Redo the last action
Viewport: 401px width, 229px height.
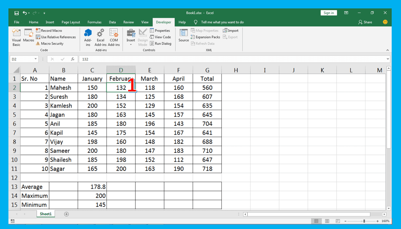34,13
